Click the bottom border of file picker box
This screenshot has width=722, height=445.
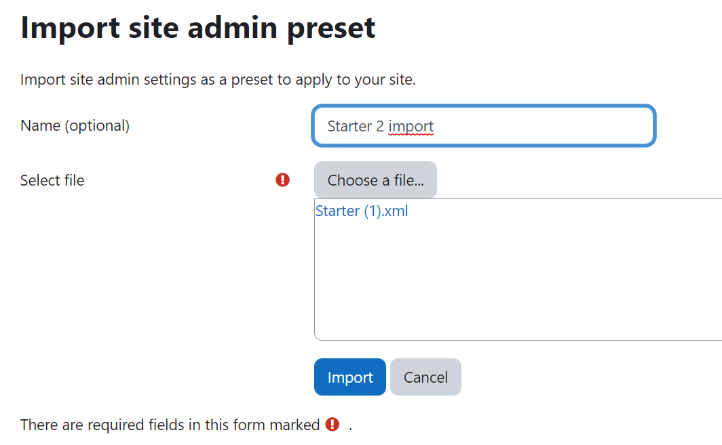[x=518, y=340]
